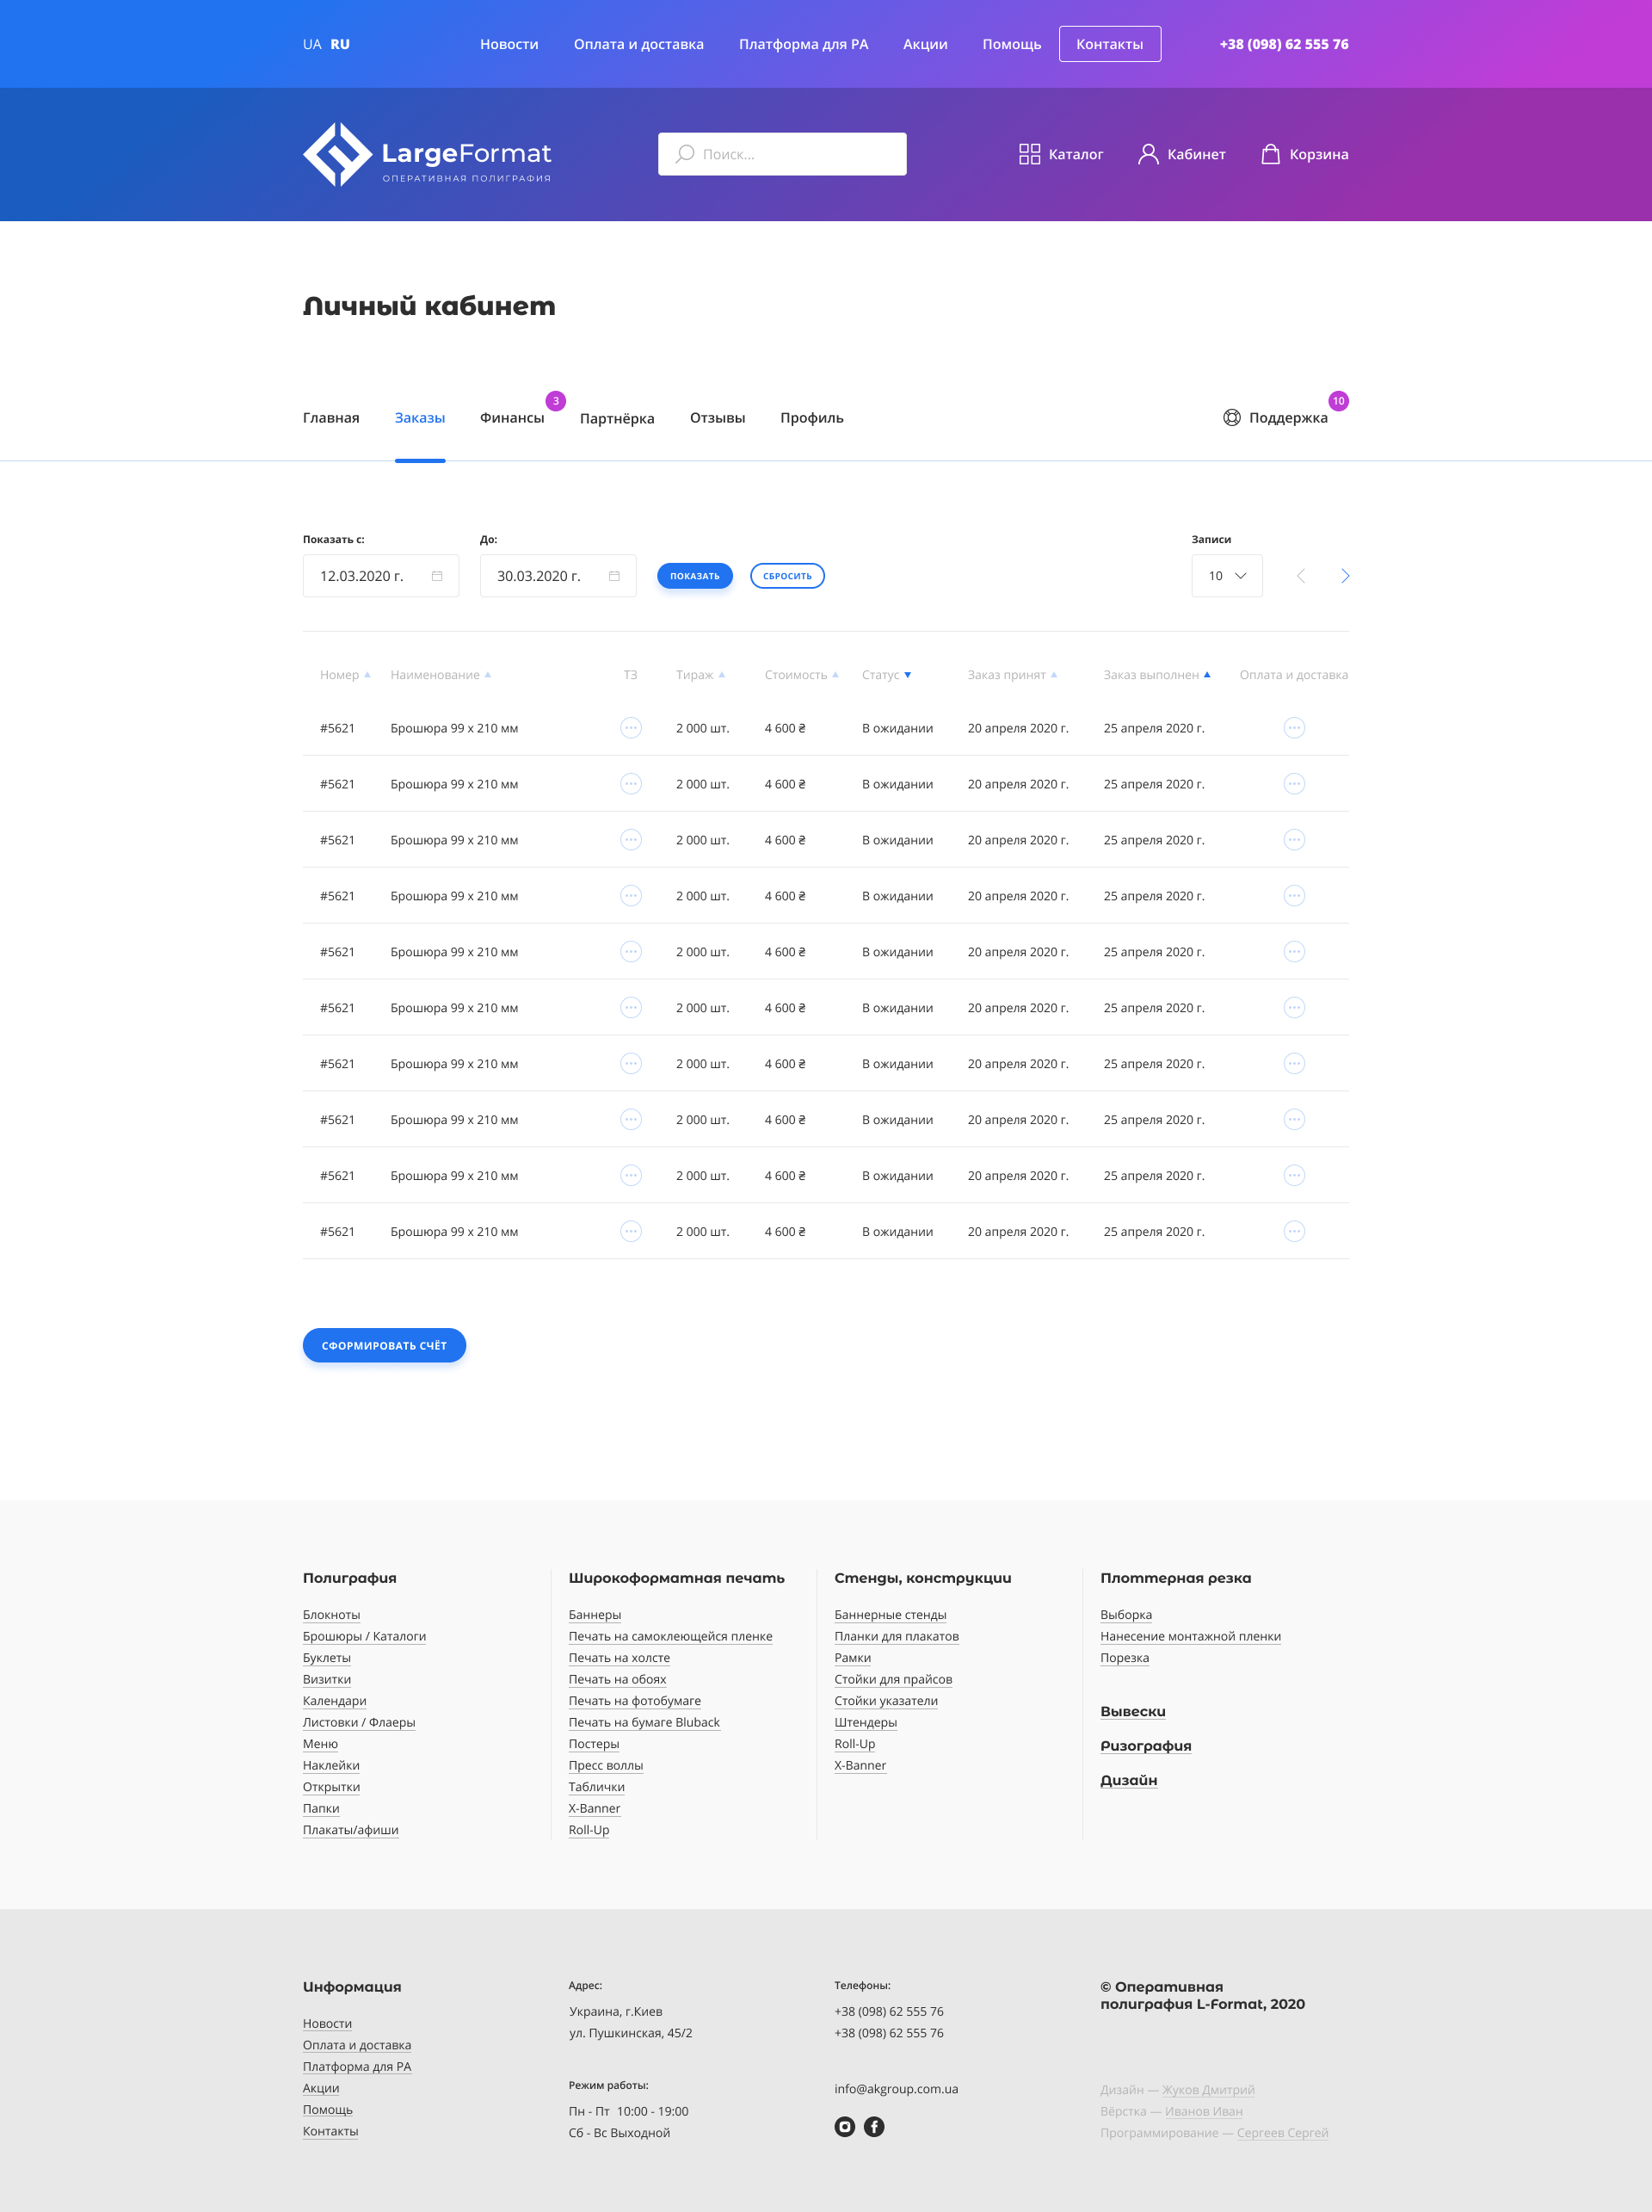The image size is (1652, 2212).
Task: Click the LargeFormat logo
Action: (x=427, y=154)
